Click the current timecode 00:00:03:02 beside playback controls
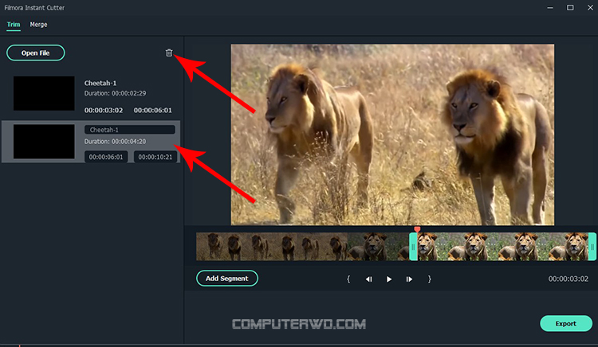The width and height of the screenshot is (598, 347). pos(568,279)
